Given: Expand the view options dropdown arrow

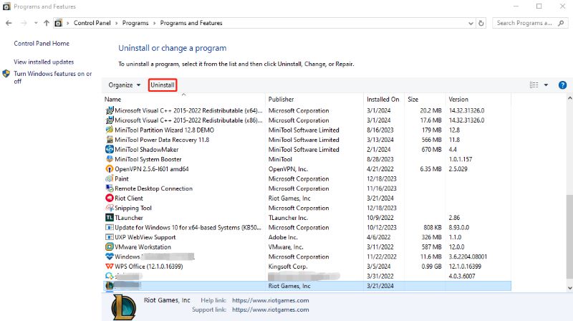Looking at the screenshot, I should [x=546, y=85].
